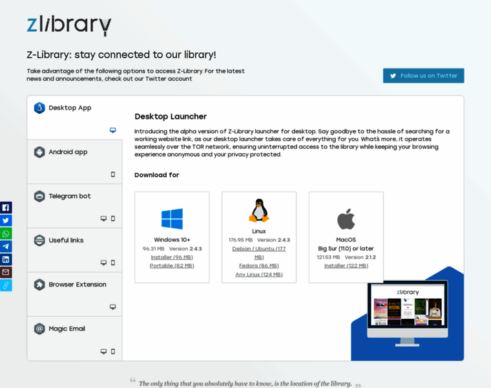Switch to the Useful links tab
This screenshot has width=491, height=388.
pyautogui.click(x=74, y=250)
